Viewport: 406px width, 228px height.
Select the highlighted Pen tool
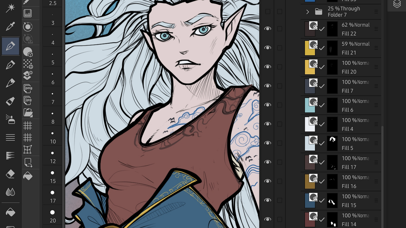[10, 46]
